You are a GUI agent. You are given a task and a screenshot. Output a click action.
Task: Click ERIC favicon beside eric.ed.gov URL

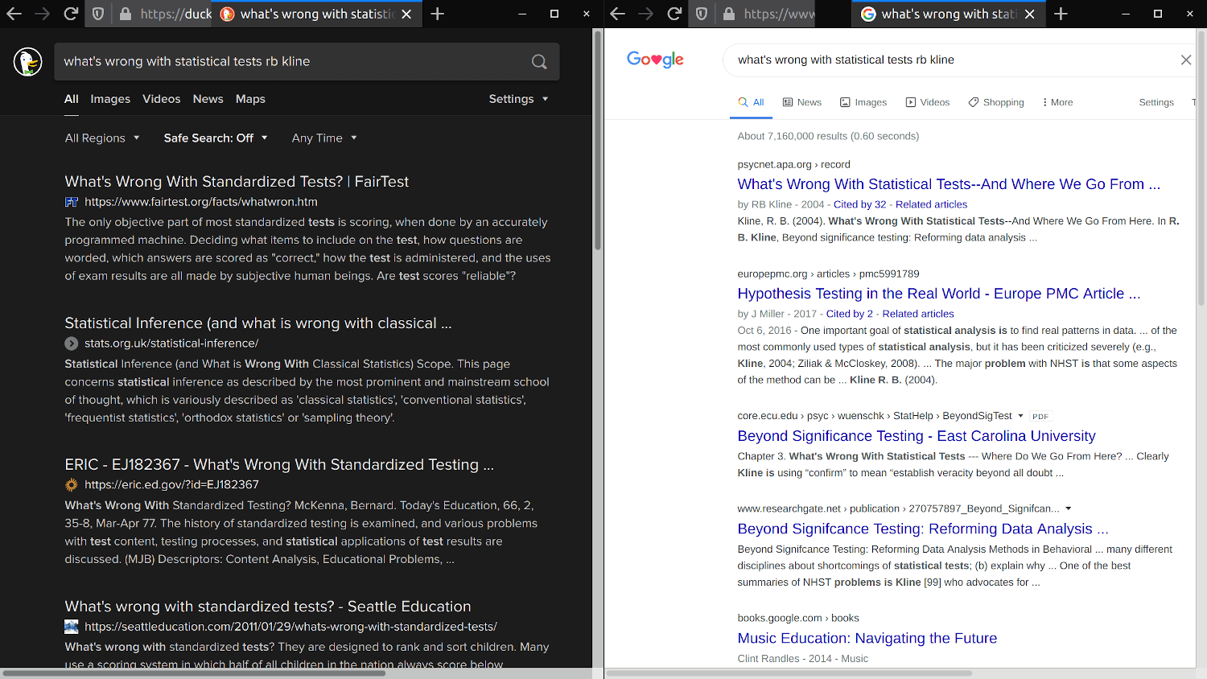[71, 484]
